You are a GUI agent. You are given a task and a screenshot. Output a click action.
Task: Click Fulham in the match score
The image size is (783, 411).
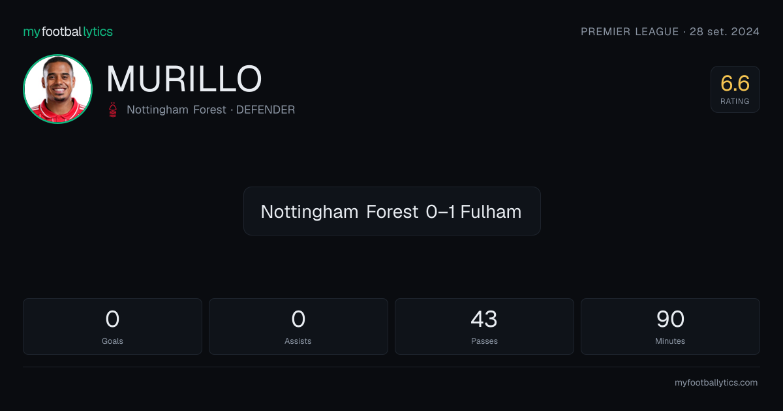(491, 211)
